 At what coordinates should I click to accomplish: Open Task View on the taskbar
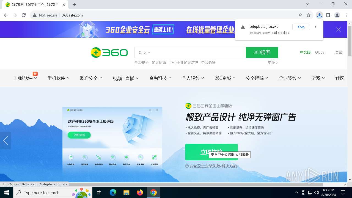click(x=99, y=193)
